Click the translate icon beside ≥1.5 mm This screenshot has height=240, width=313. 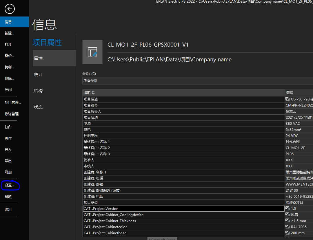(287, 221)
